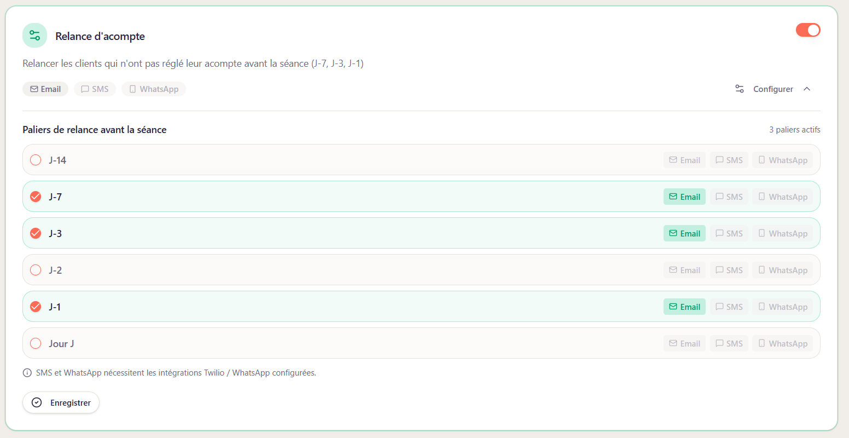Collapse the Configurer section with the chevron
This screenshot has height=438, width=849.
coord(807,89)
